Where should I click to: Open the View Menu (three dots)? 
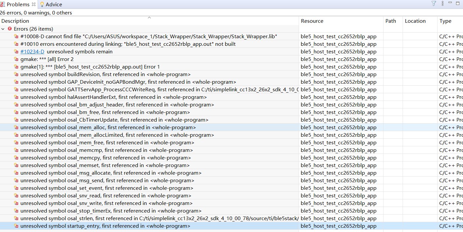[442, 4]
